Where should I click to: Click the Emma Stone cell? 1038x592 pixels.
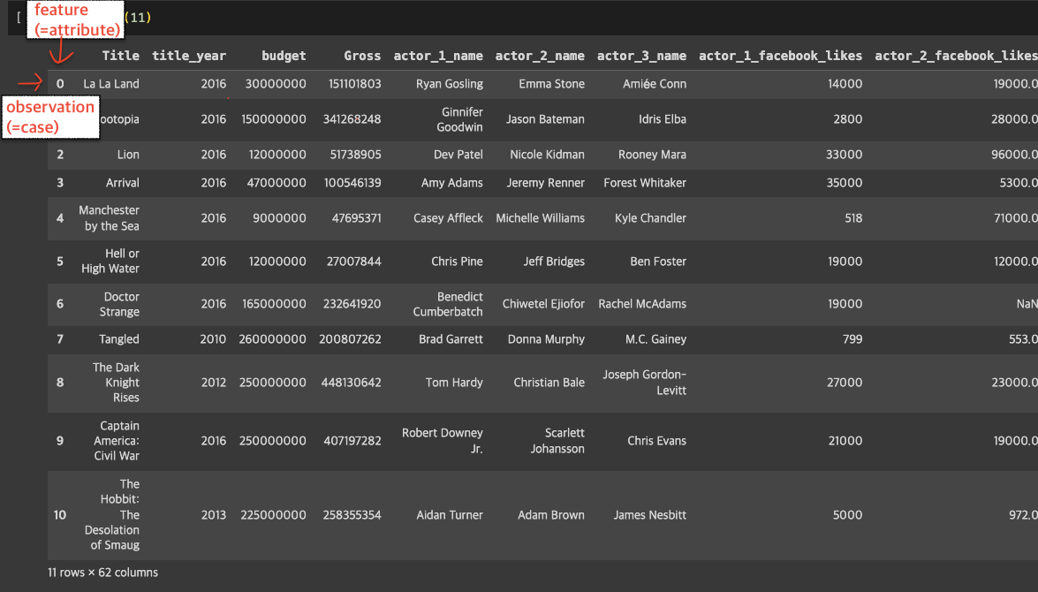coord(551,84)
